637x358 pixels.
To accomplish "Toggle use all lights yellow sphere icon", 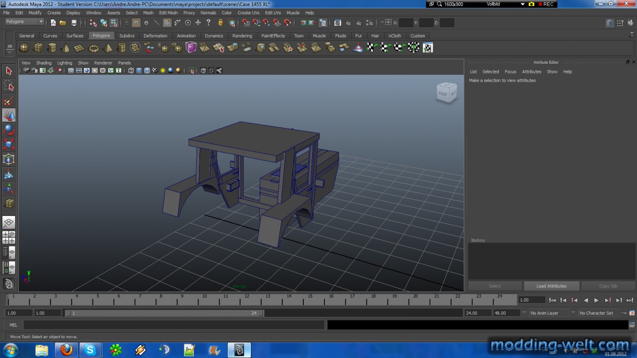I will click(163, 71).
